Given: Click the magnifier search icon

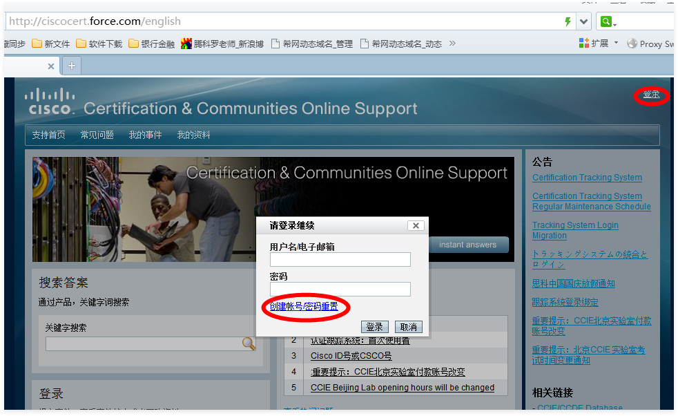Looking at the screenshot, I should tap(249, 343).
